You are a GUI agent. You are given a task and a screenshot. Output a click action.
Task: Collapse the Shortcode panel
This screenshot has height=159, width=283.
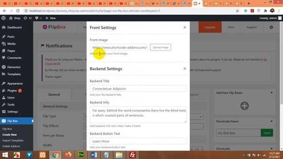[x=272, y=148]
